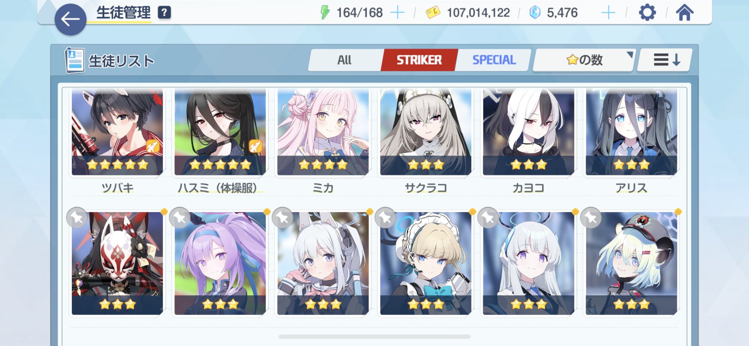Switch to the All tab
Viewport: 749px width, 346px height.
(344, 60)
